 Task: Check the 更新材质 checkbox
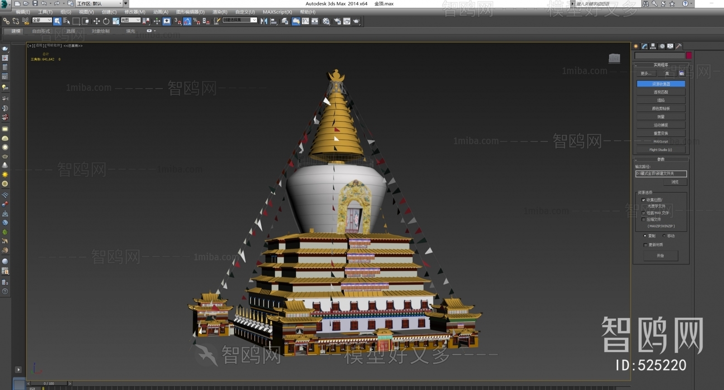tap(645, 245)
